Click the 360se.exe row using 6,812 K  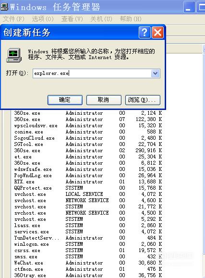[88, 163]
